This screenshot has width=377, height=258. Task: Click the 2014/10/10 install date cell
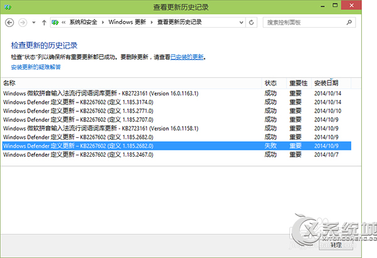327,111
